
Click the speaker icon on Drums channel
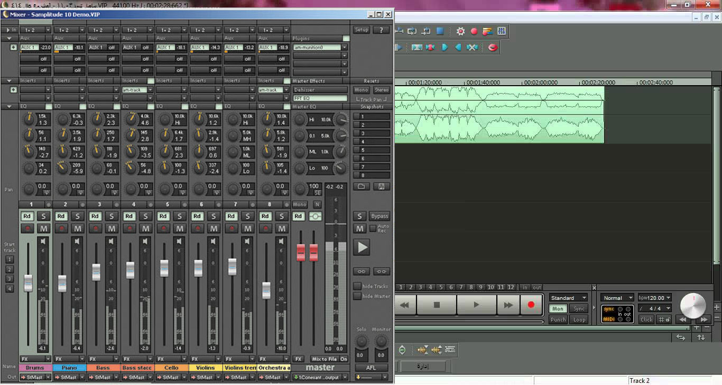click(43, 241)
